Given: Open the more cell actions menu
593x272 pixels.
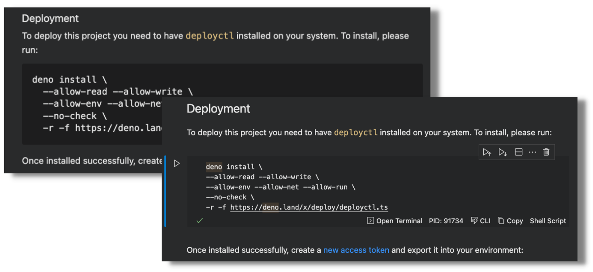Looking at the screenshot, I should 532,152.
